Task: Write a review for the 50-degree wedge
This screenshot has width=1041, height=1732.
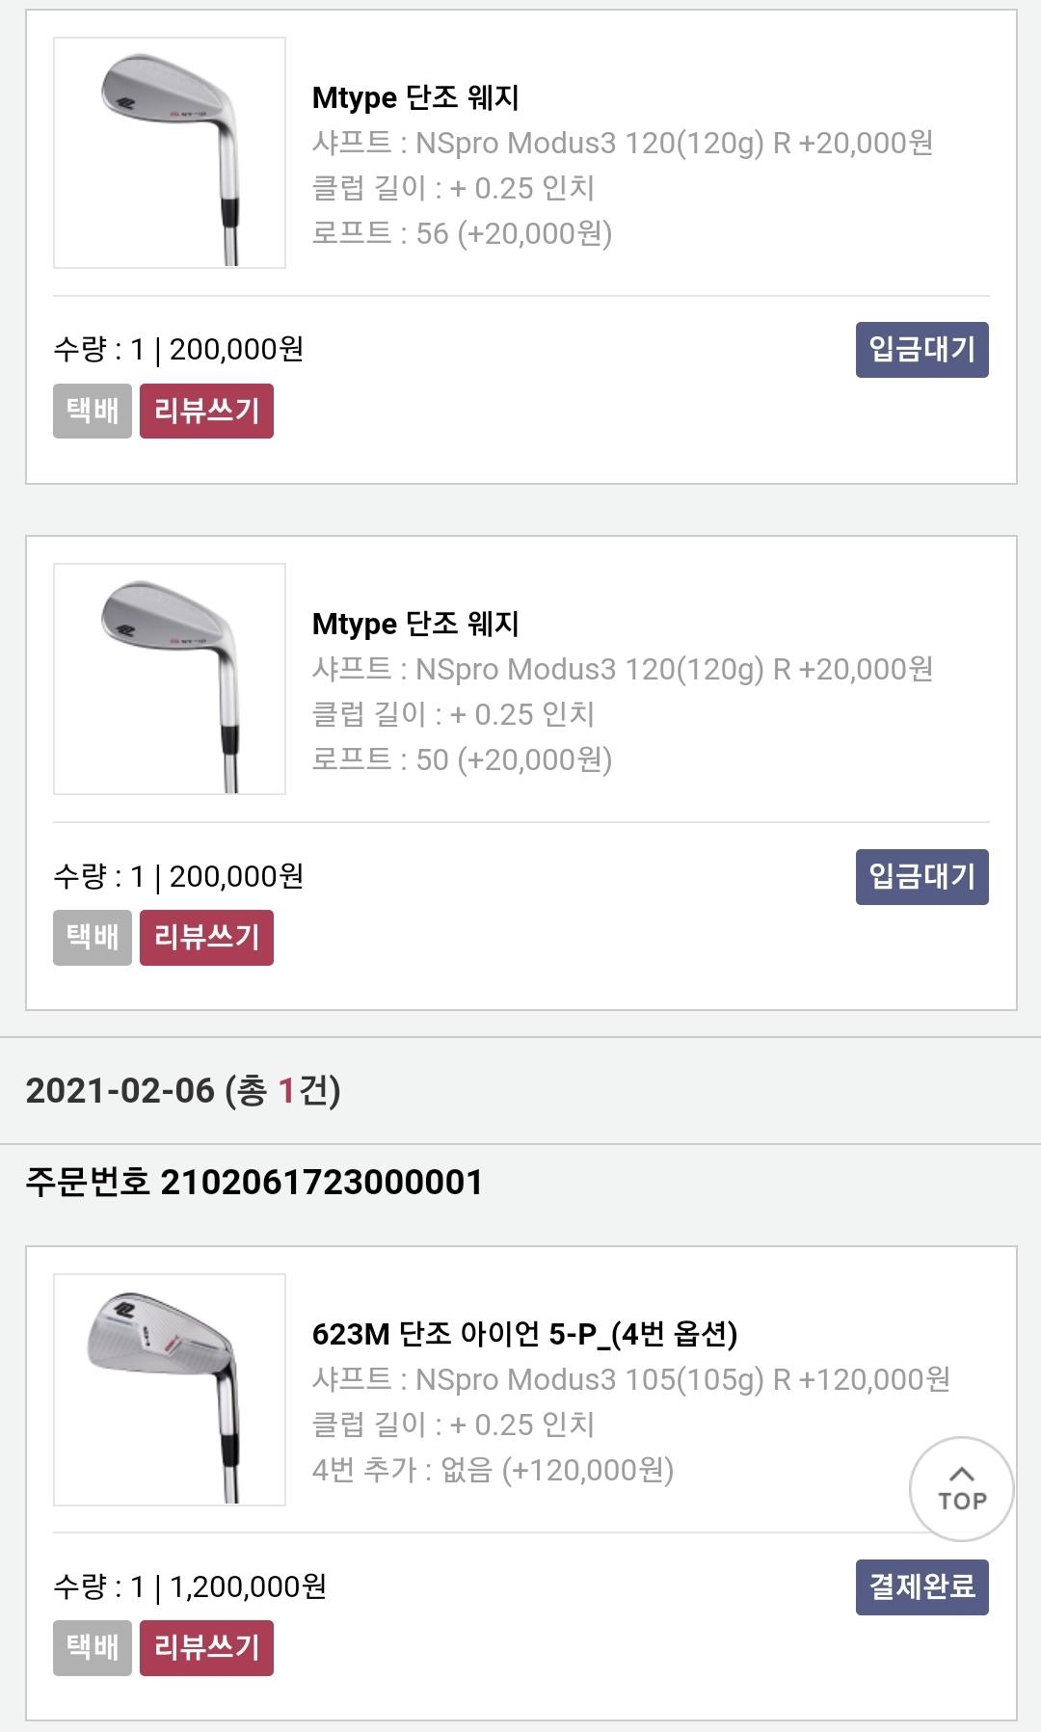Action: coord(206,937)
